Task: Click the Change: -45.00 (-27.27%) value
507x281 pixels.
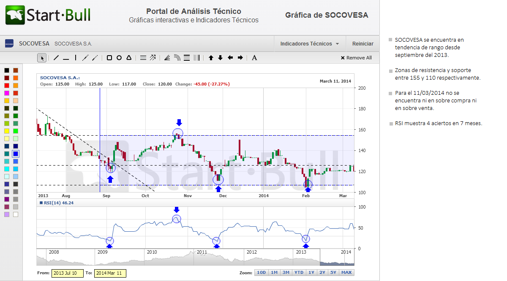Action: 202,84
